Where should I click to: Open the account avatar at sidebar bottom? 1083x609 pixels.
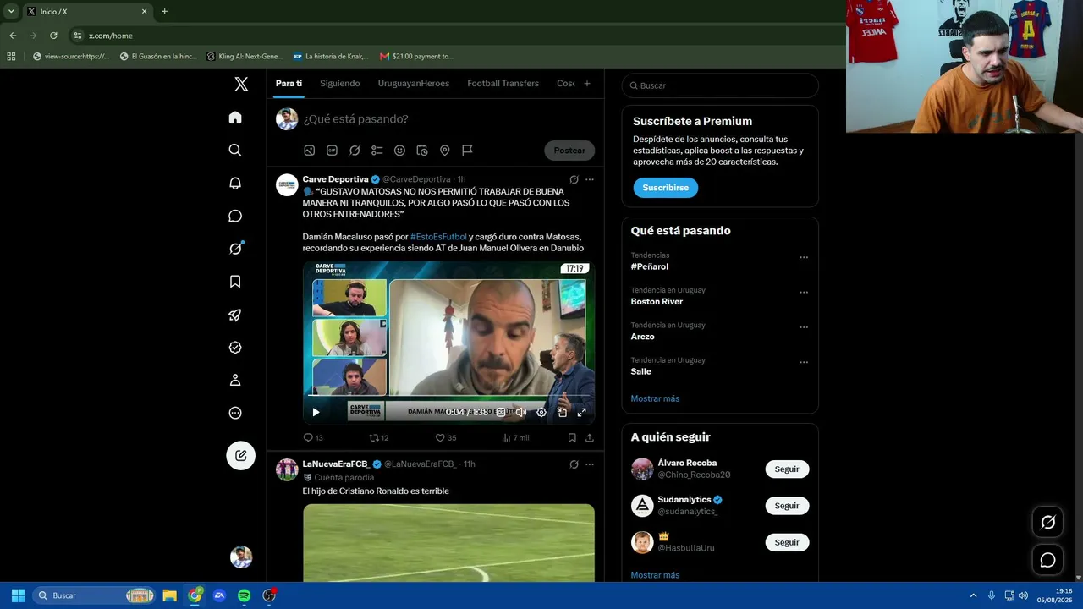pos(241,557)
